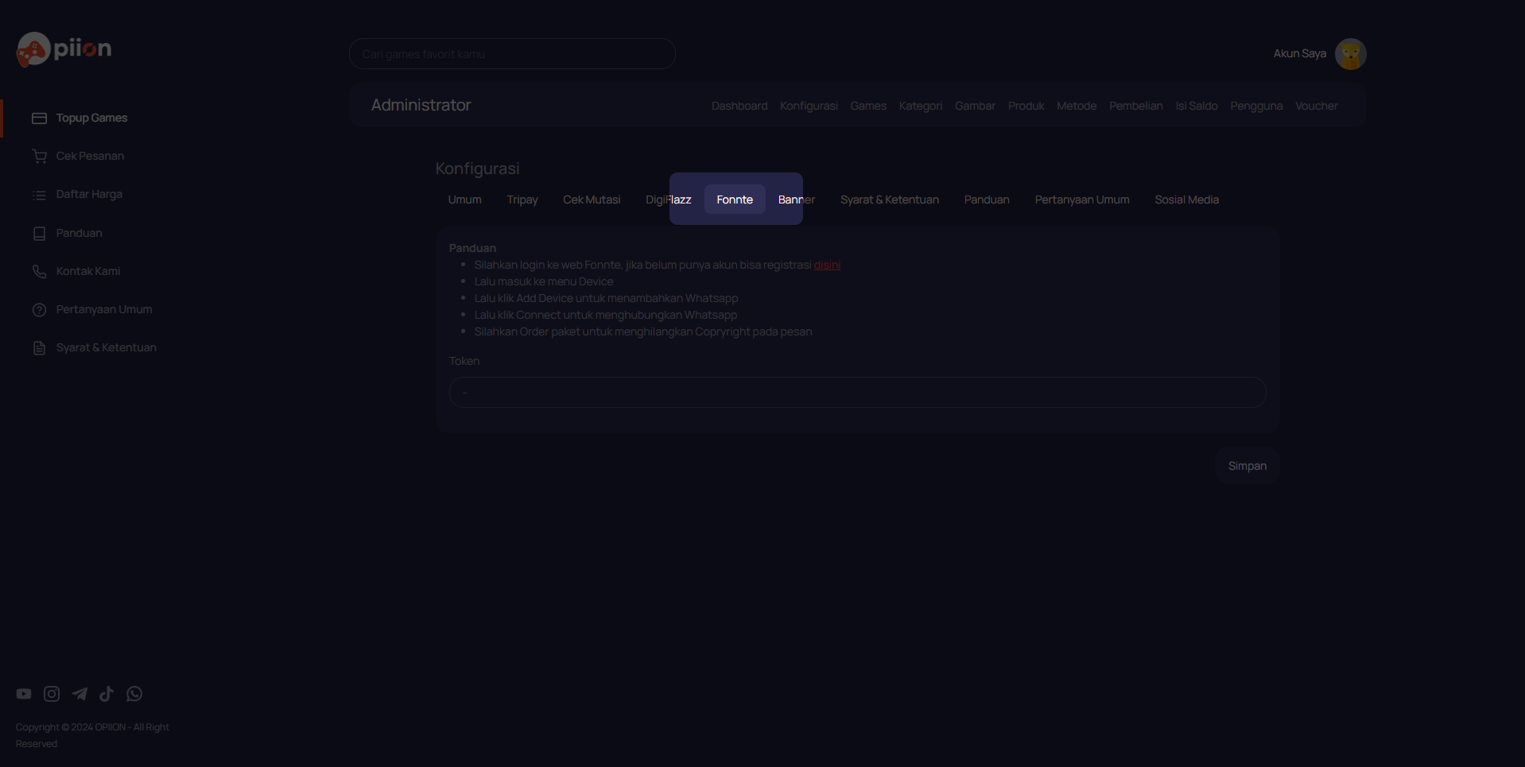
Task: Click the Copyright 2024 OPIION text
Action: click(92, 735)
